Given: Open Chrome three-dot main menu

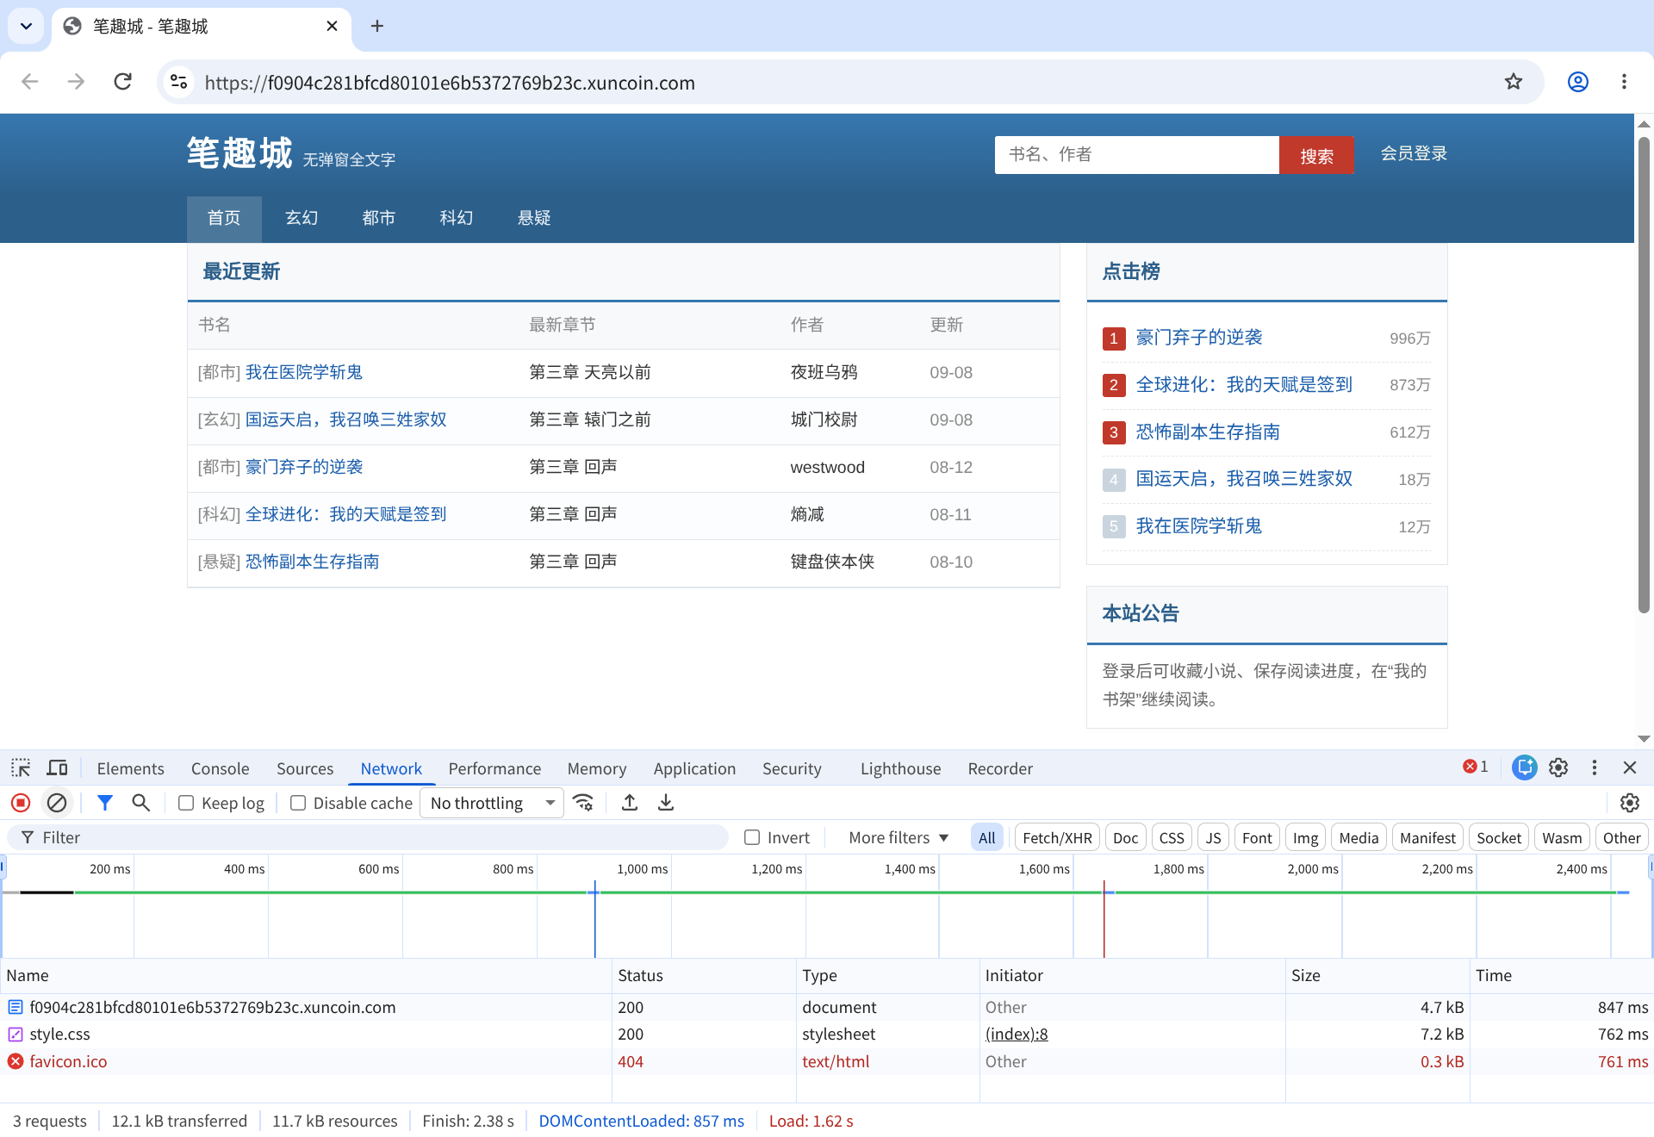Looking at the screenshot, I should 1624,82.
